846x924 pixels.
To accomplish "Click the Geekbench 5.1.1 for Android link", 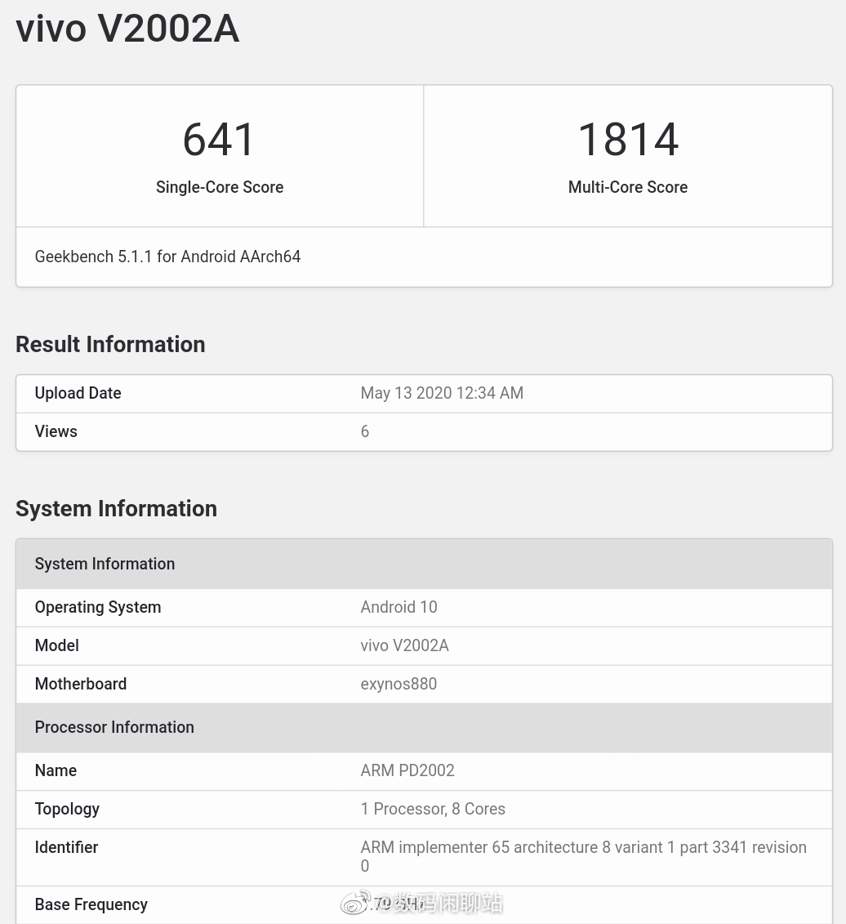I will coord(167,257).
